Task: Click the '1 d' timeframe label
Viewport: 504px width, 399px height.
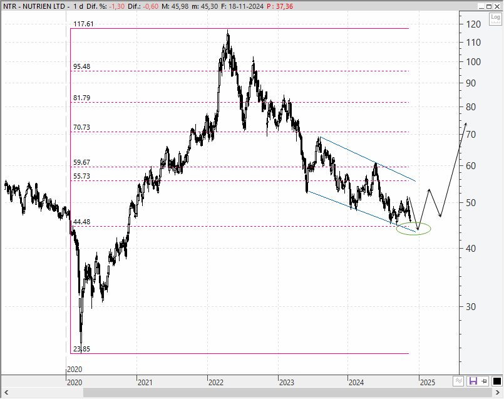Action: (x=78, y=6)
